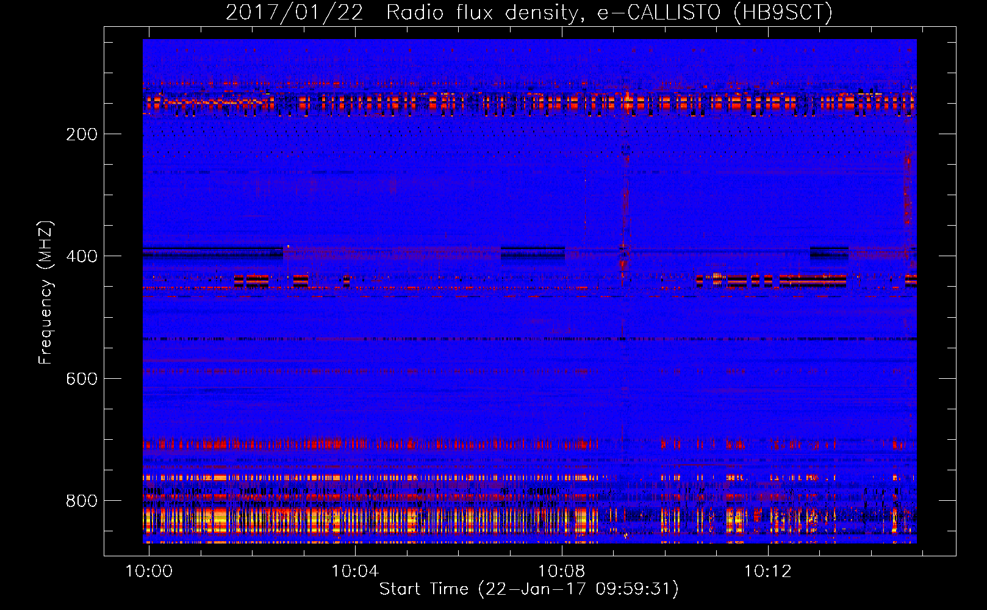Click the '10:12' time tick label
The image size is (987, 610).
click(x=767, y=572)
